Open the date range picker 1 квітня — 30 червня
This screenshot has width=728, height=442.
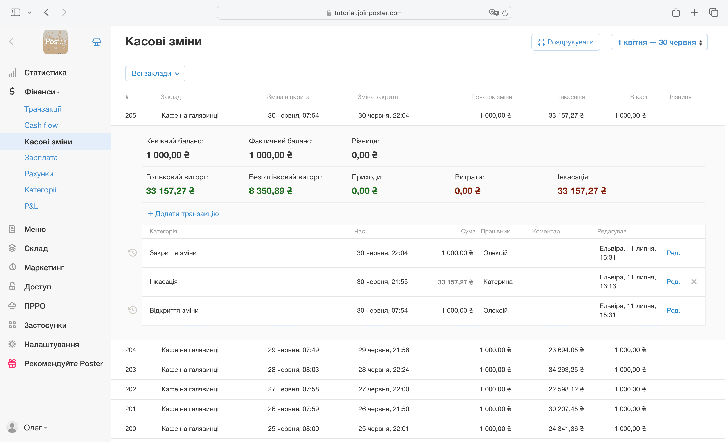point(659,42)
